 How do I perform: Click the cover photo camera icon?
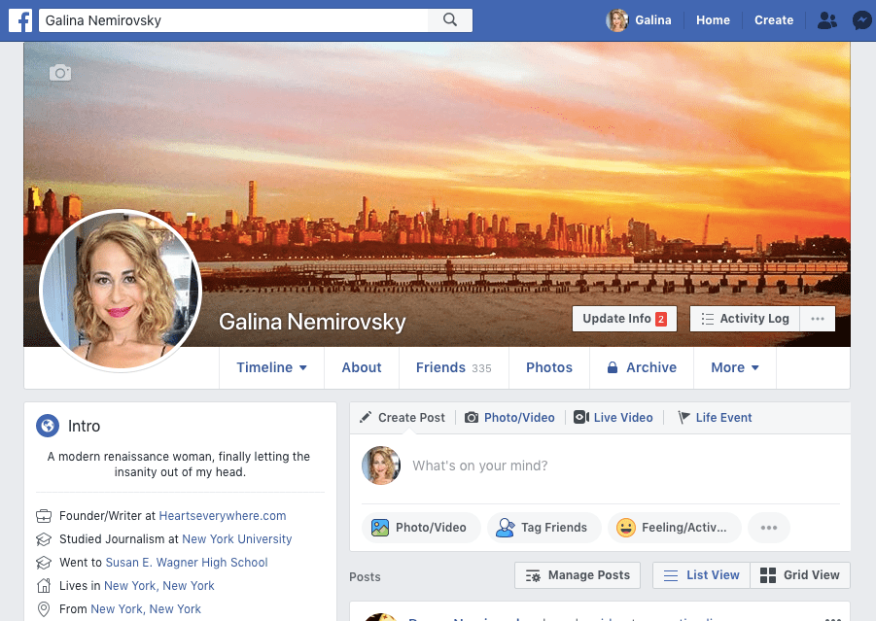click(x=60, y=73)
